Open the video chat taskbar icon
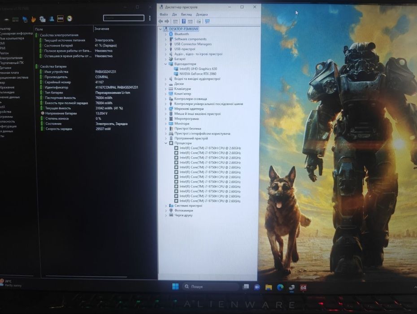This screenshot has height=314, width=417. tap(257, 287)
